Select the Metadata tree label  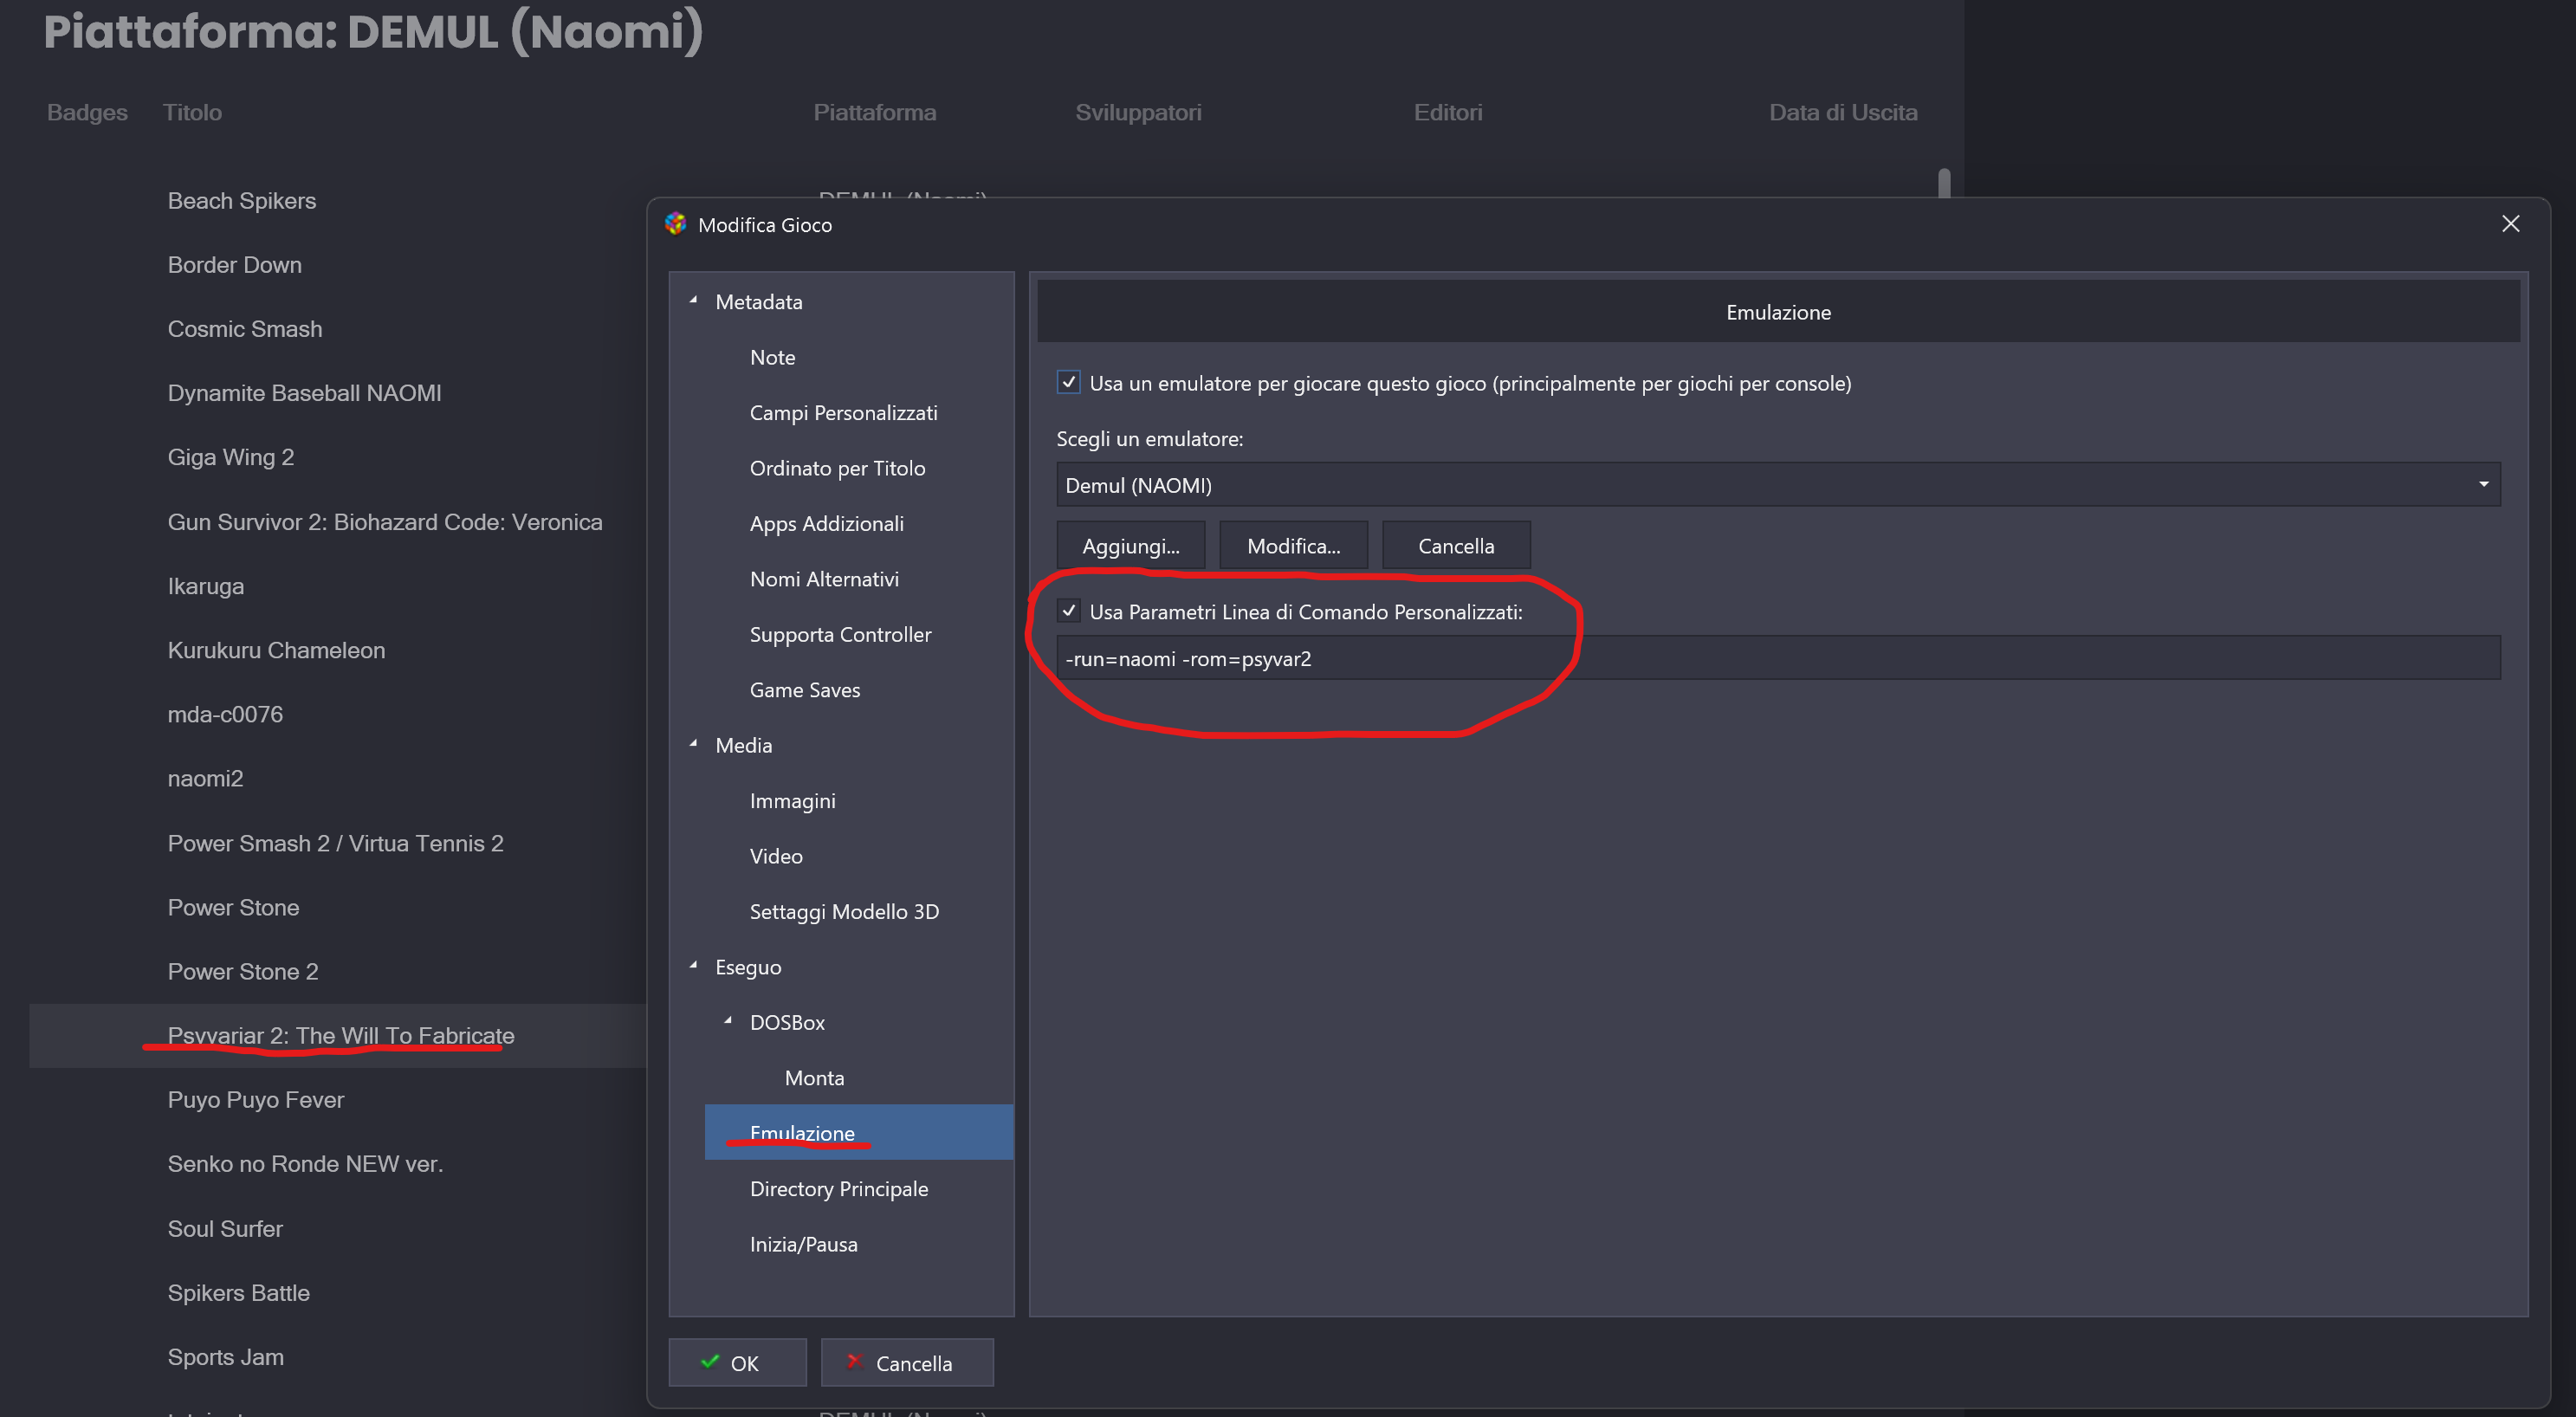pyautogui.click(x=758, y=301)
